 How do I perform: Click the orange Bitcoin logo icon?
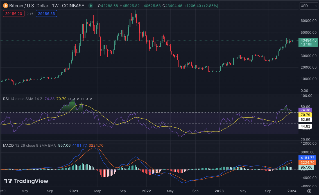click(x=5, y=6)
